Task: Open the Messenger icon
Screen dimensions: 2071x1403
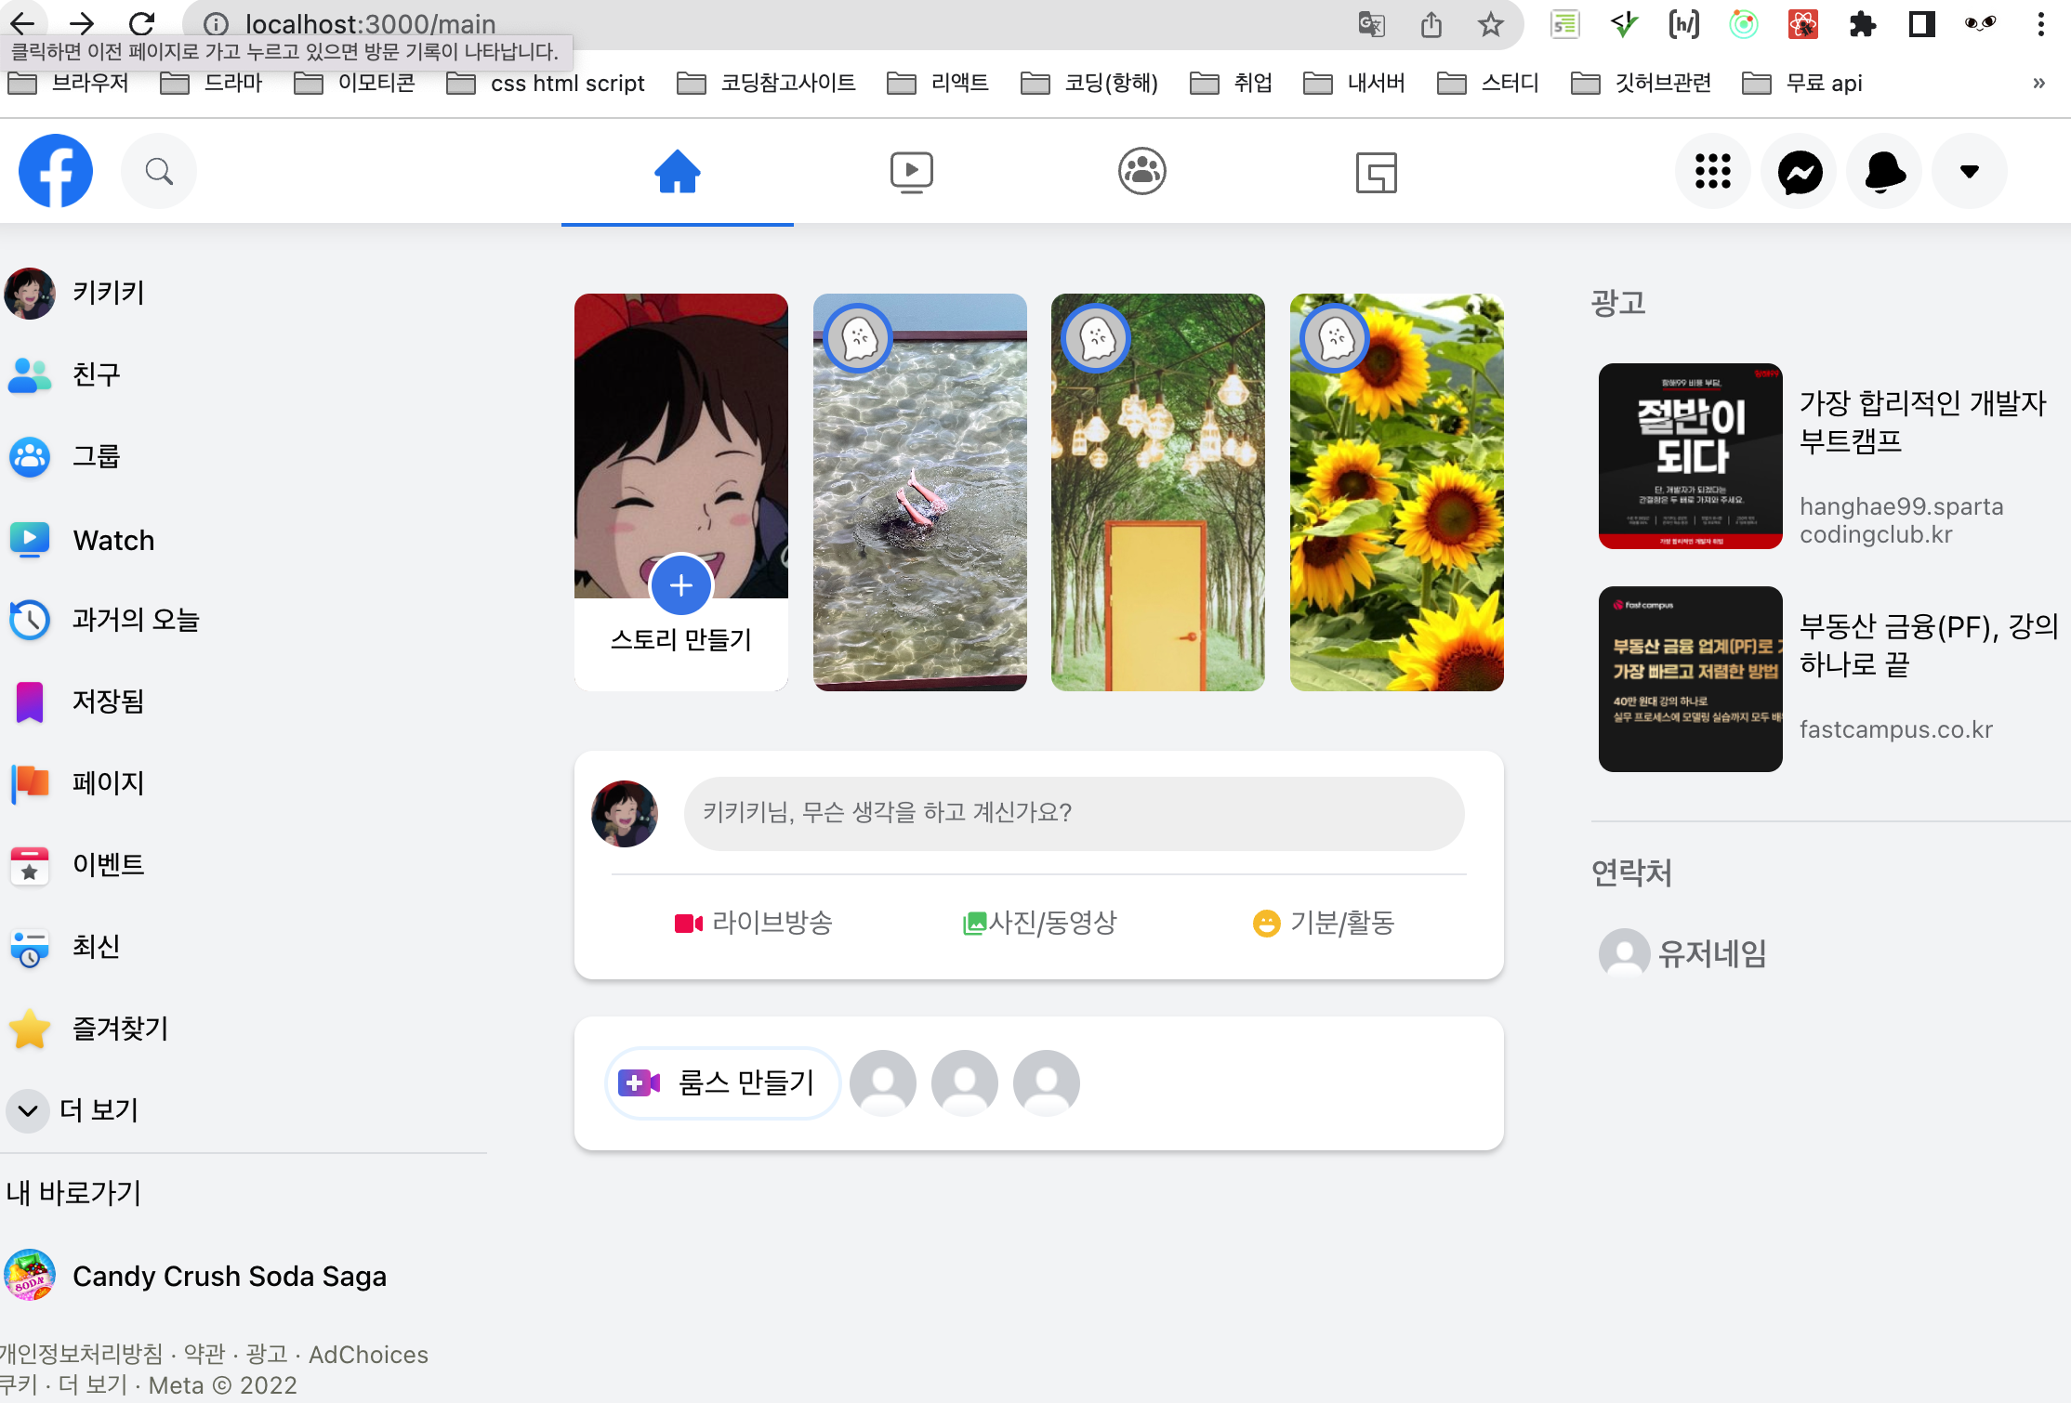Action: (x=1800, y=172)
